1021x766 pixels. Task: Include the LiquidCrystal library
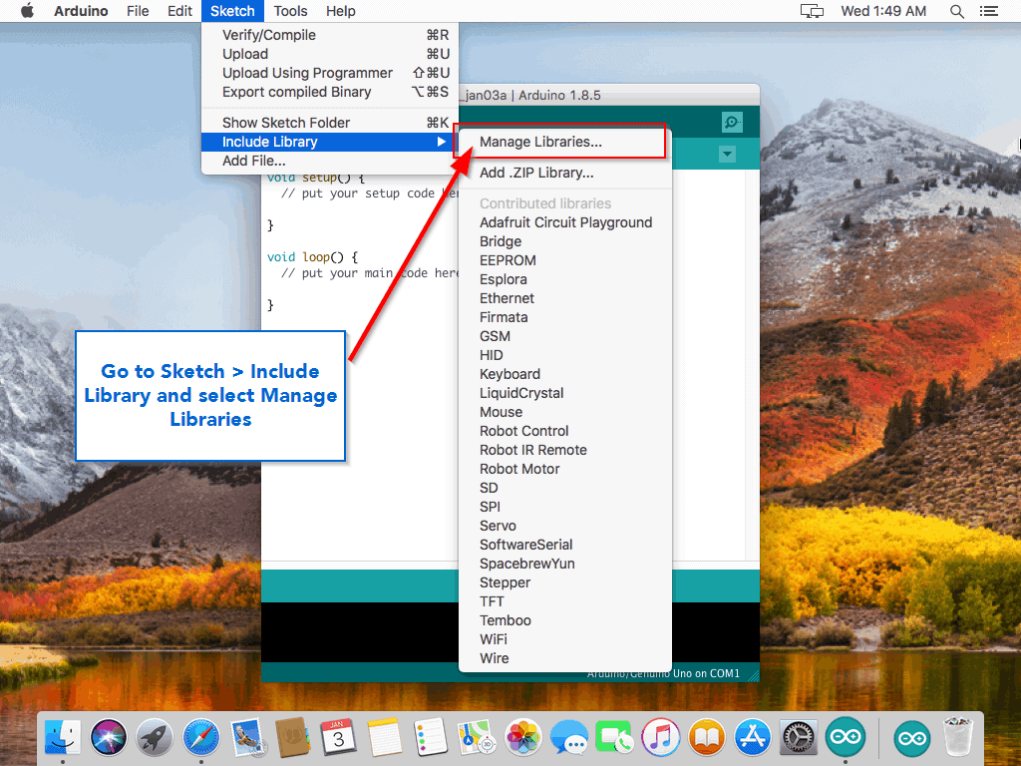(565, 393)
